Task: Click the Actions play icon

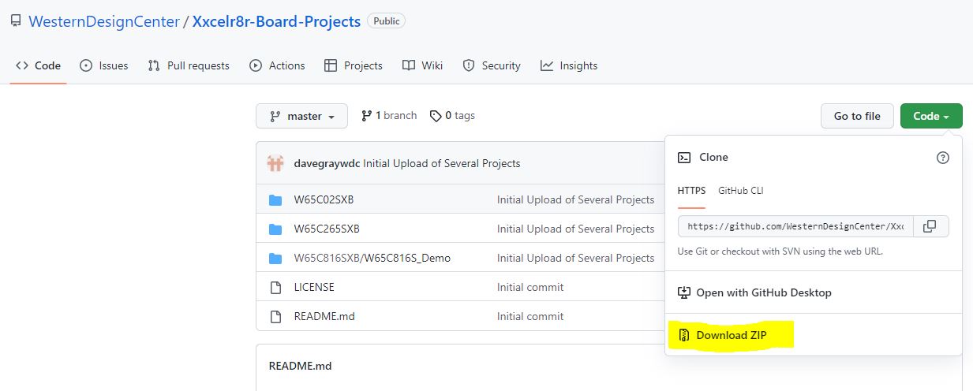Action: point(256,65)
